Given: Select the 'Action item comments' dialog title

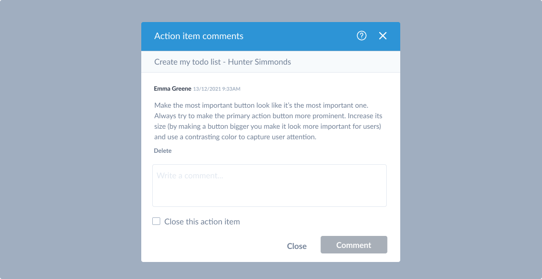Looking at the screenshot, I should coord(199,36).
